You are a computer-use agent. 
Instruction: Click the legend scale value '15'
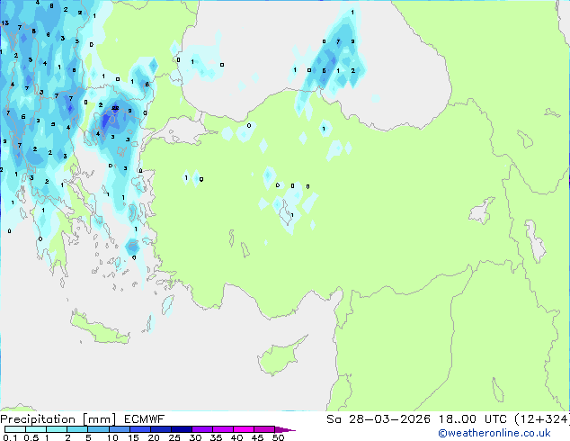tap(133, 437)
